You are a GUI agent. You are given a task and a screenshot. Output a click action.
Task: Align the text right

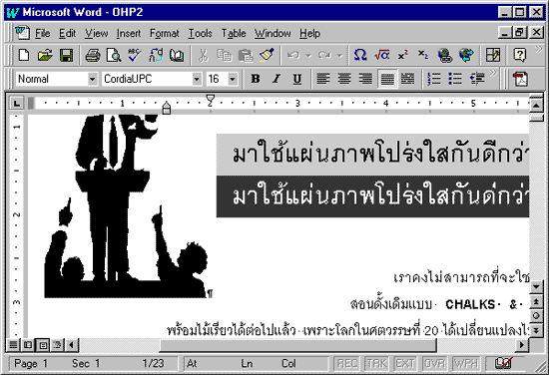365,79
